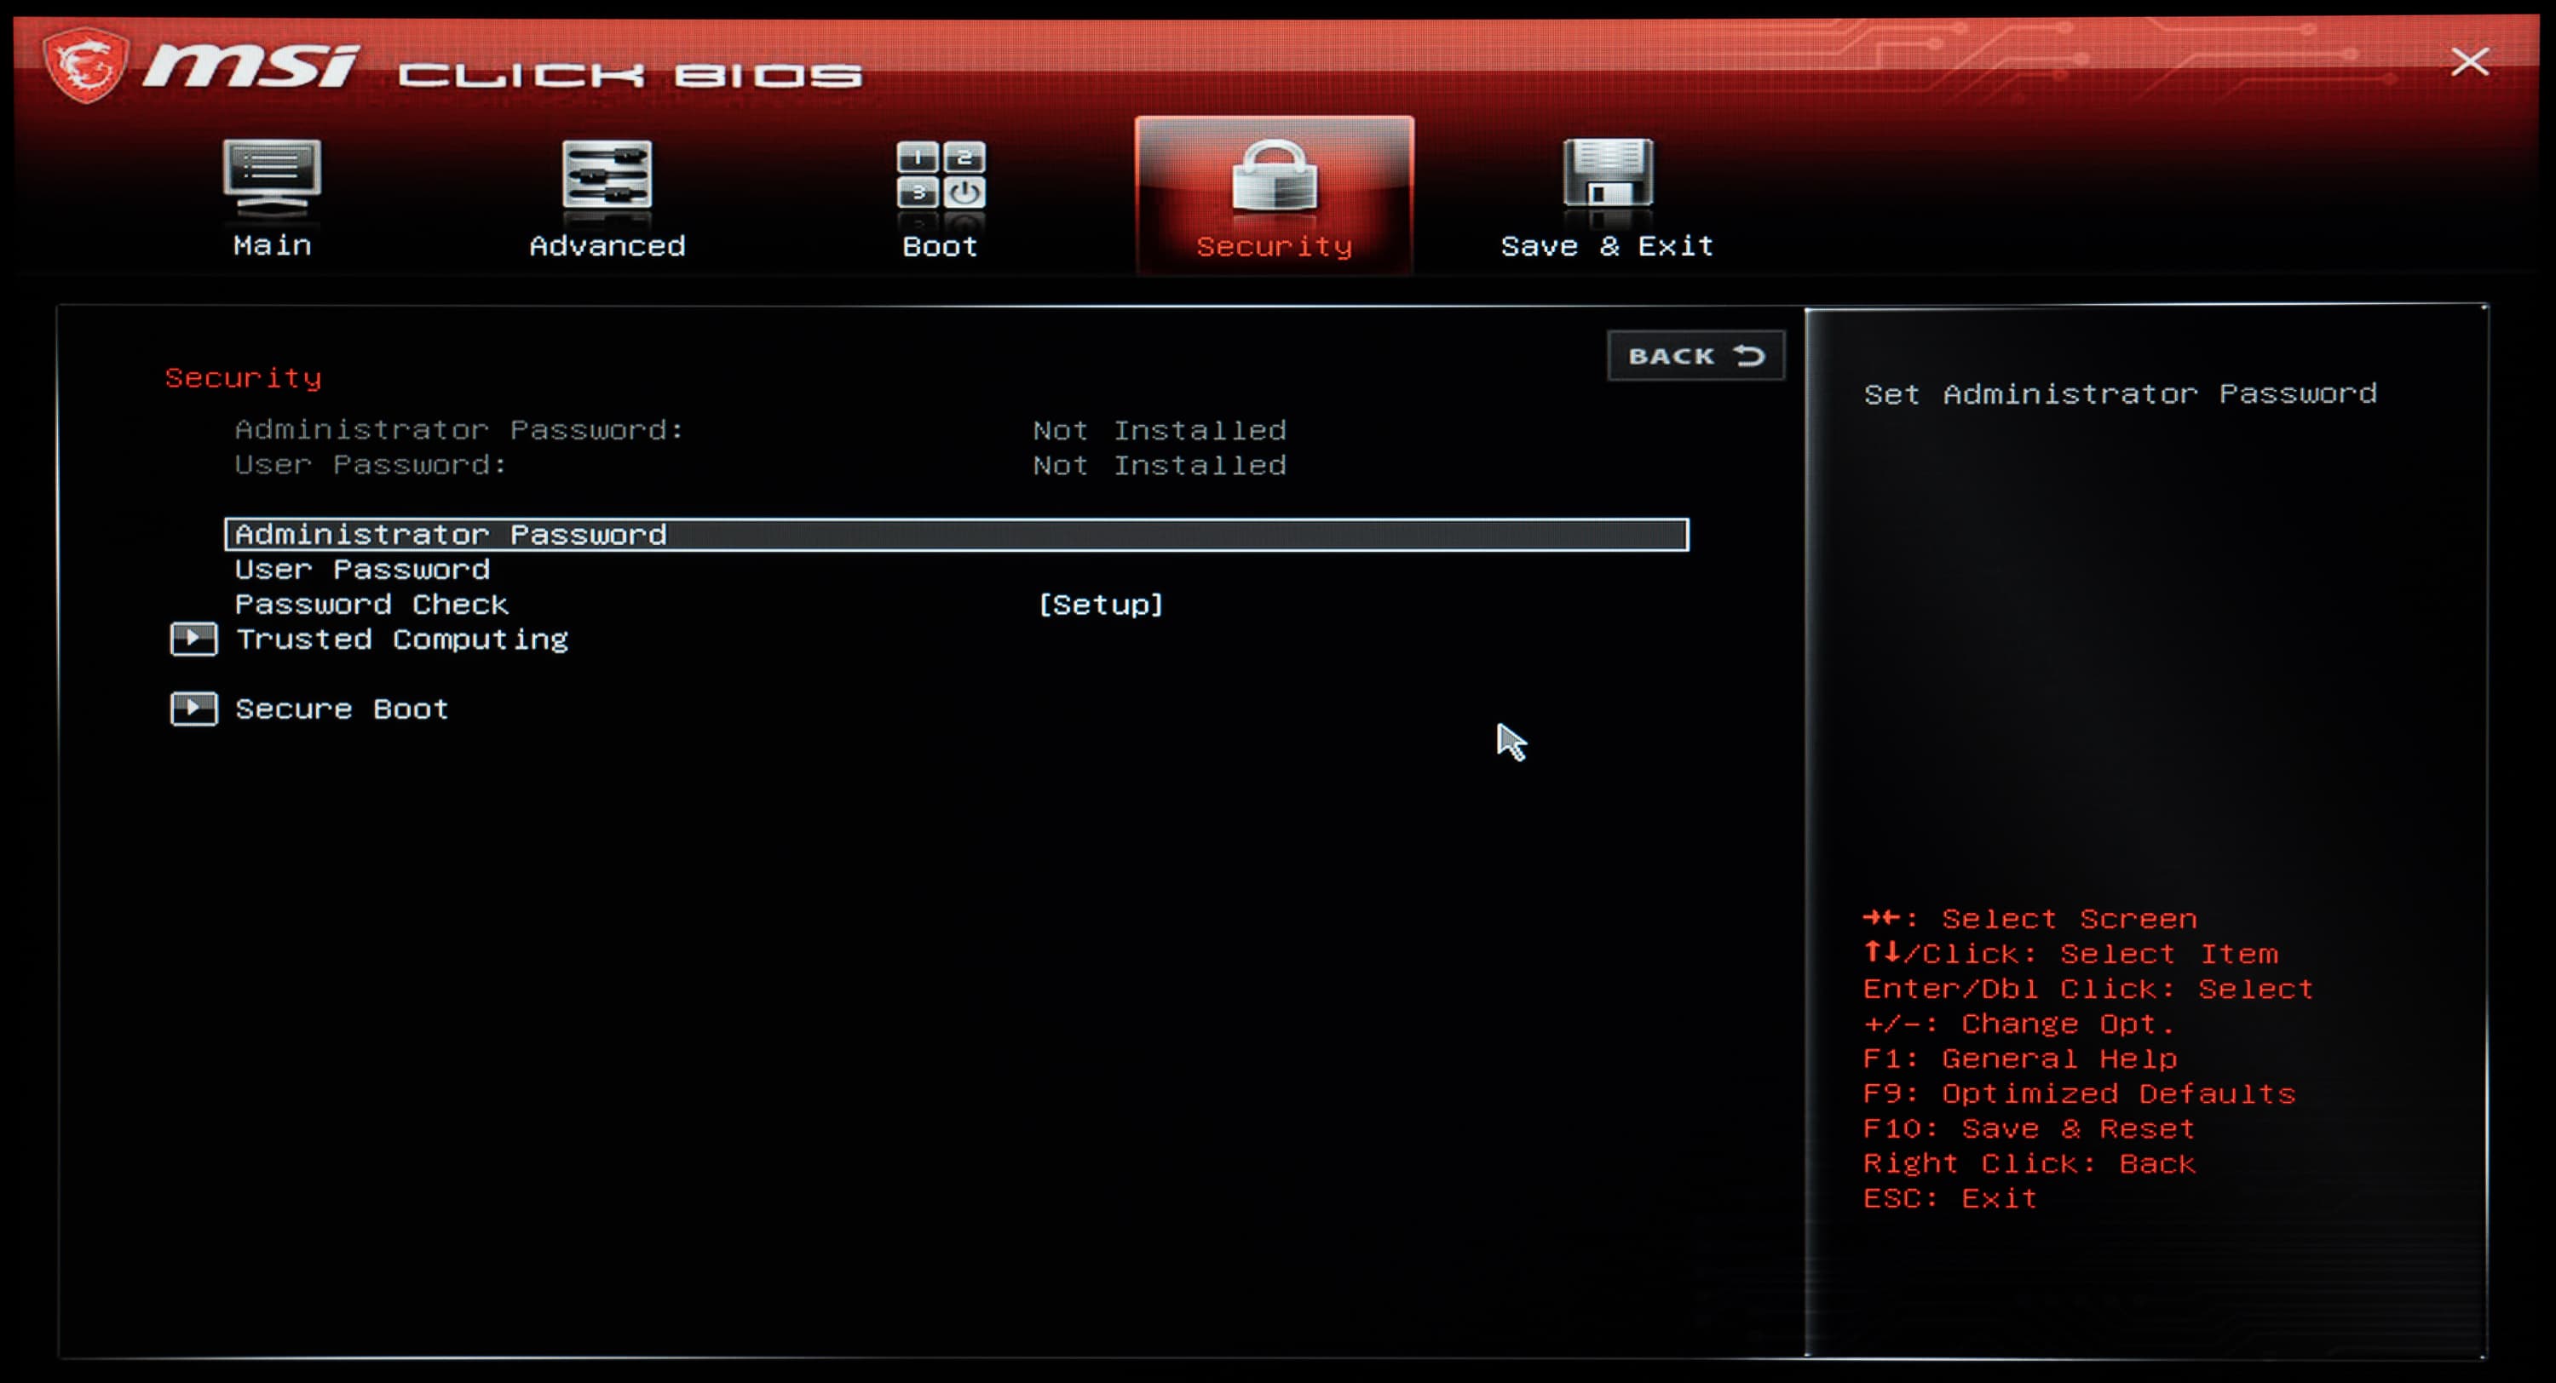Go to the Main tab label
Screen dimensions: 2556x1383
[272, 245]
